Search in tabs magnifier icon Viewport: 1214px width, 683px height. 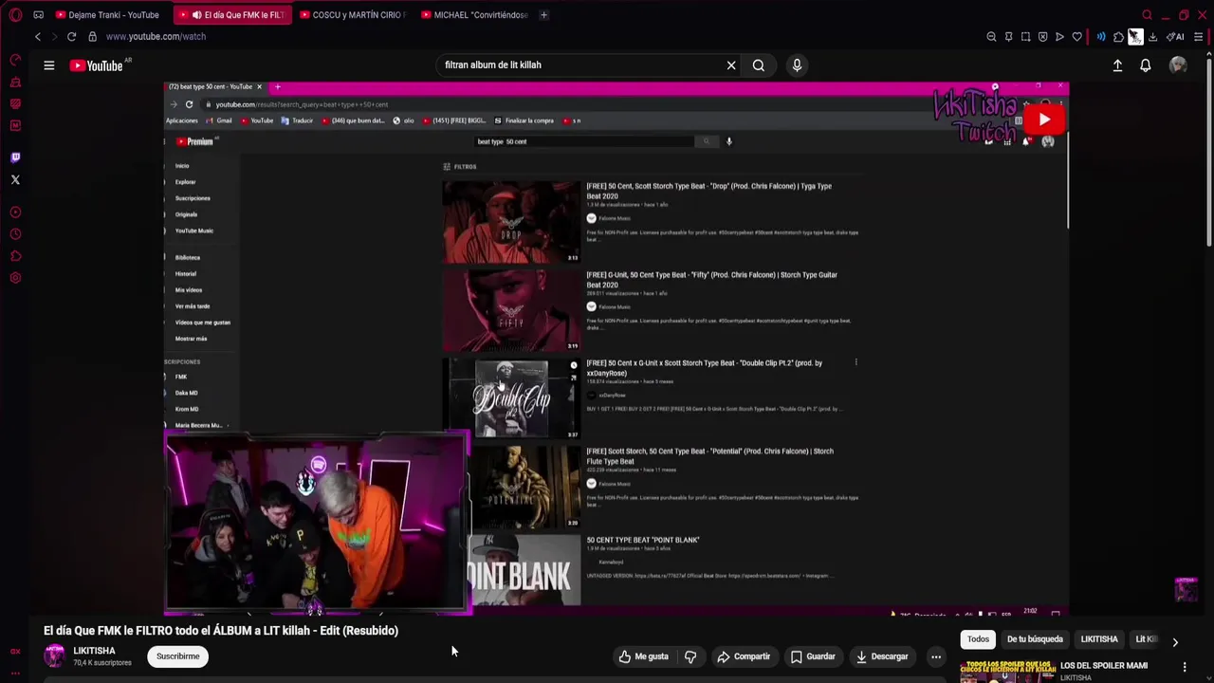1147,14
